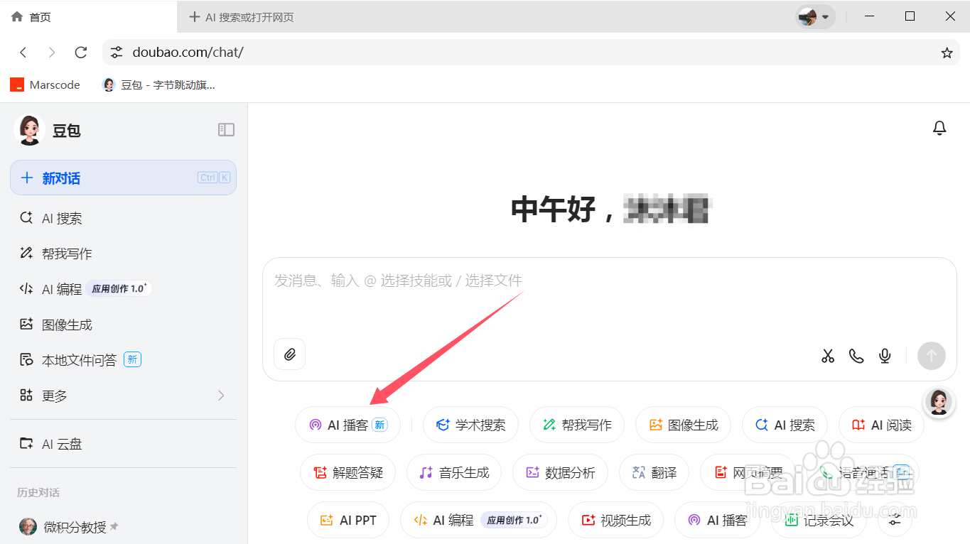The height and width of the screenshot is (544, 970).
Task: Select the AI 搜索 skill chip
Action: [785, 425]
